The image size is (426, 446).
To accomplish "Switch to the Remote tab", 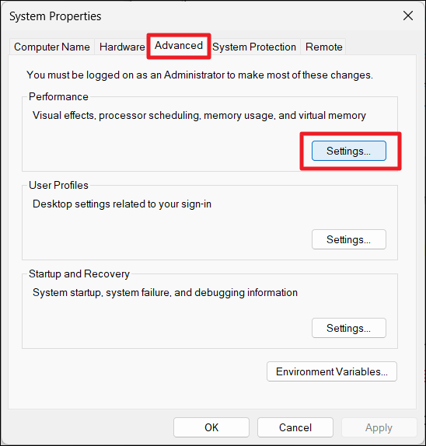I will tap(323, 47).
